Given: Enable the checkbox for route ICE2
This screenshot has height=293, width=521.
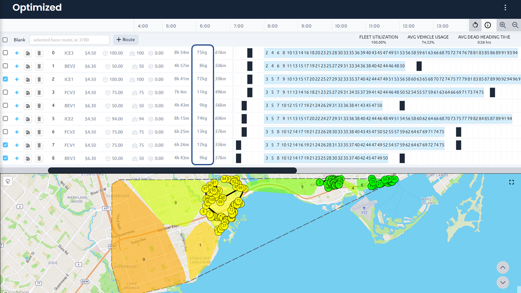Looking at the screenshot, I should point(5,118).
